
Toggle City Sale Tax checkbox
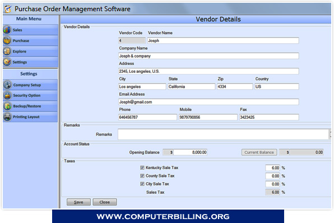tap(142, 184)
